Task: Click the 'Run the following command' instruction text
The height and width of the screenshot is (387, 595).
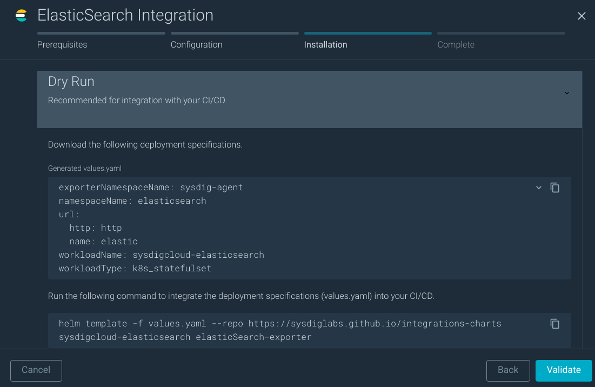Action: 241,296
